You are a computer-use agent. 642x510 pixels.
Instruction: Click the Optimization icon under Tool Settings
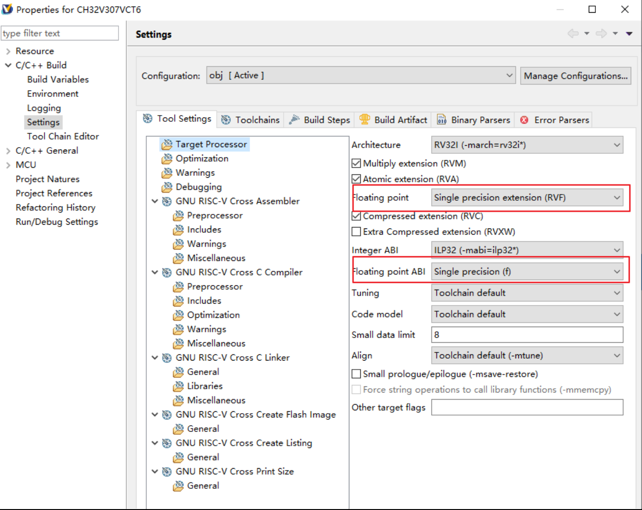click(166, 159)
